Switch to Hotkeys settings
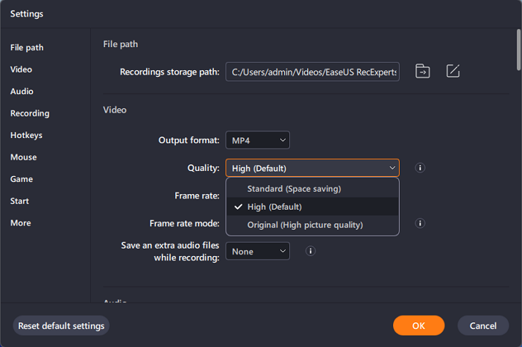This screenshot has height=347, width=522. click(26, 135)
